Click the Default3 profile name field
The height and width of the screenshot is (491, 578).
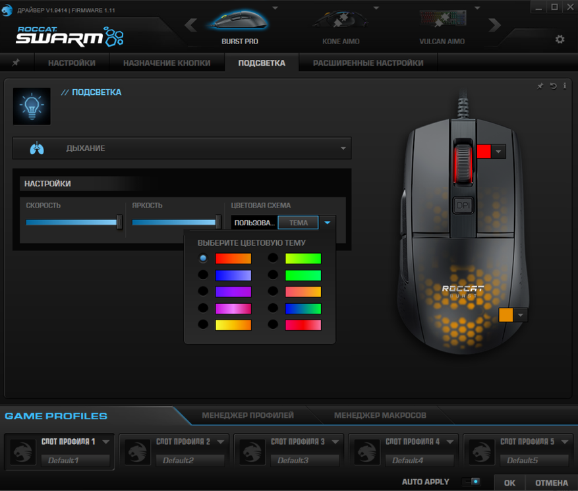pos(304,461)
